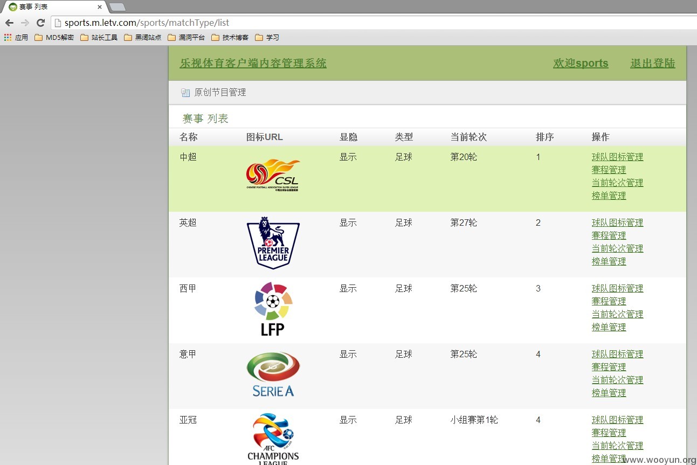The height and width of the screenshot is (465, 697).
Task: Click the 乐视体育客户端内容管理系统 title link
Action: [253, 63]
